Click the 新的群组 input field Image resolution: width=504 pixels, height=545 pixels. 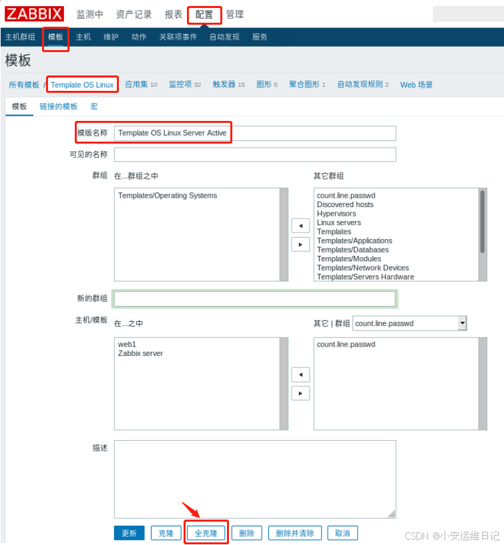click(x=255, y=299)
